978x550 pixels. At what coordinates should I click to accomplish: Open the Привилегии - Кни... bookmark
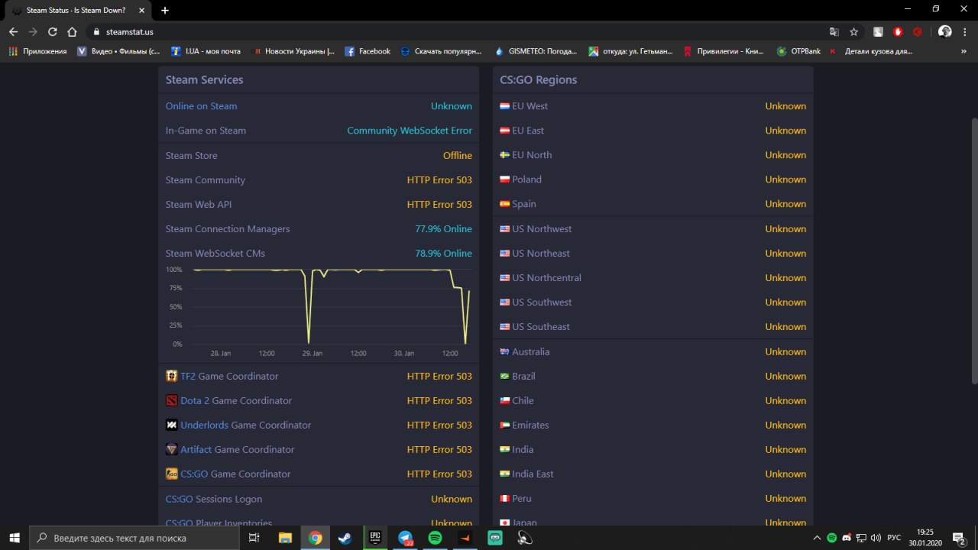point(724,51)
